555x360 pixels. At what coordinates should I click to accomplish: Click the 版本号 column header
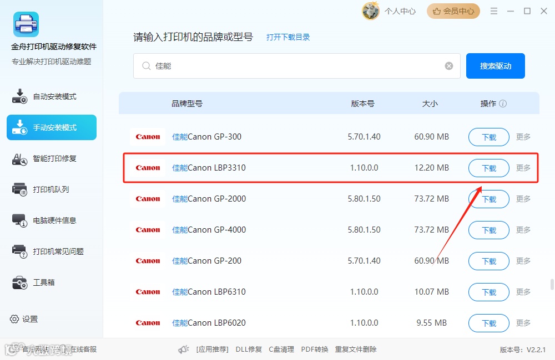(x=362, y=104)
